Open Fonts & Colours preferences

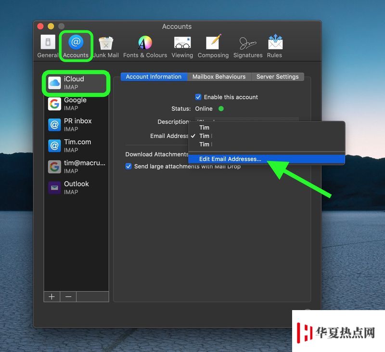pos(145,46)
